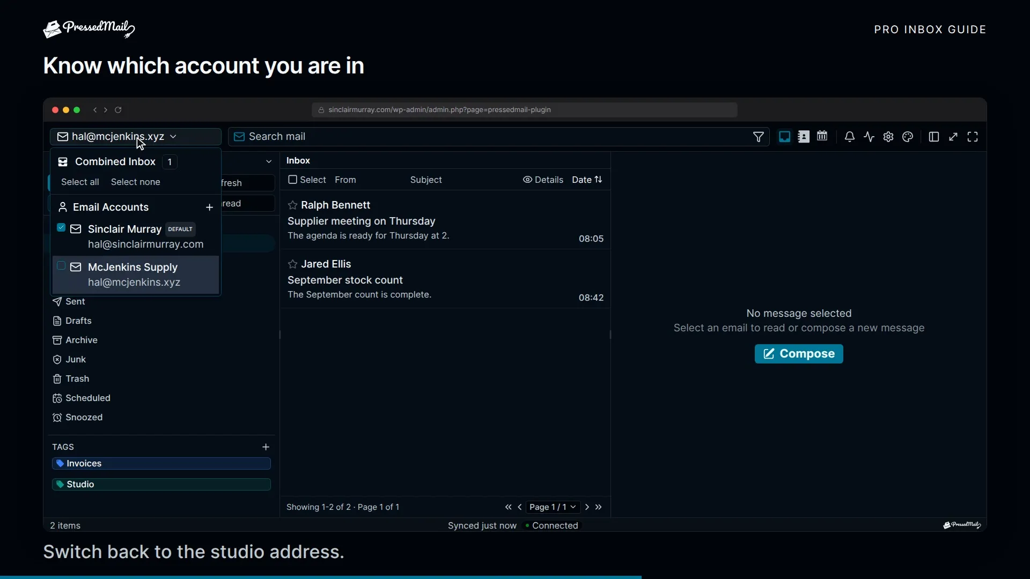The height and width of the screenshot is (579, 1030).
Task: Open the Page 1 / 1 dropdown
Action: point(553,507)
